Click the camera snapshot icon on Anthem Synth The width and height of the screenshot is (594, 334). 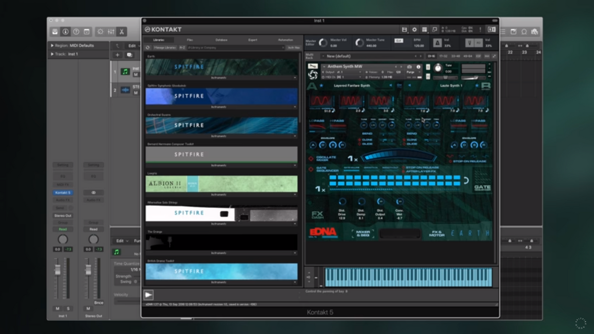[x=409, y=66]
